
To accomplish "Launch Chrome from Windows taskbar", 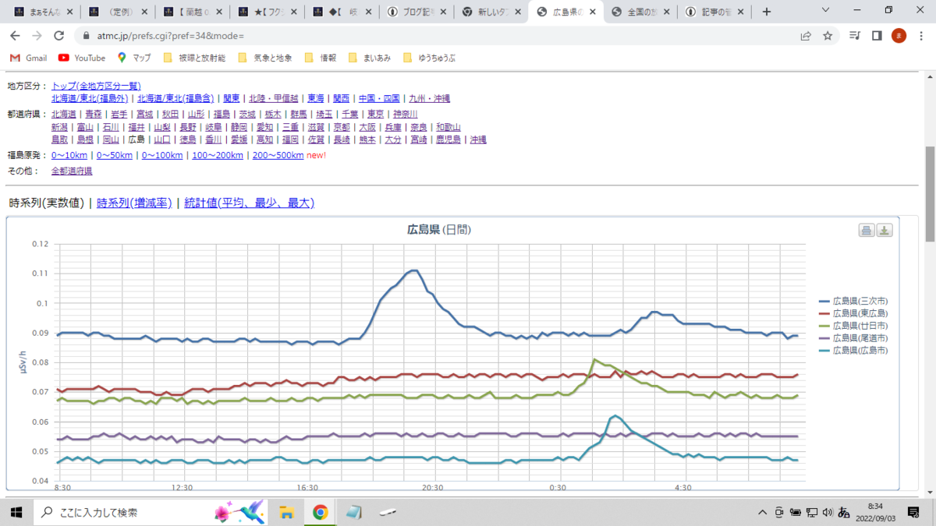I will [x=320, y=512].
